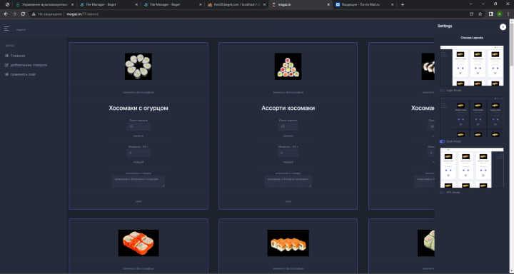Go forward with the browser forward arrow
Screen dimensions: 514x274
click(14, 14)
